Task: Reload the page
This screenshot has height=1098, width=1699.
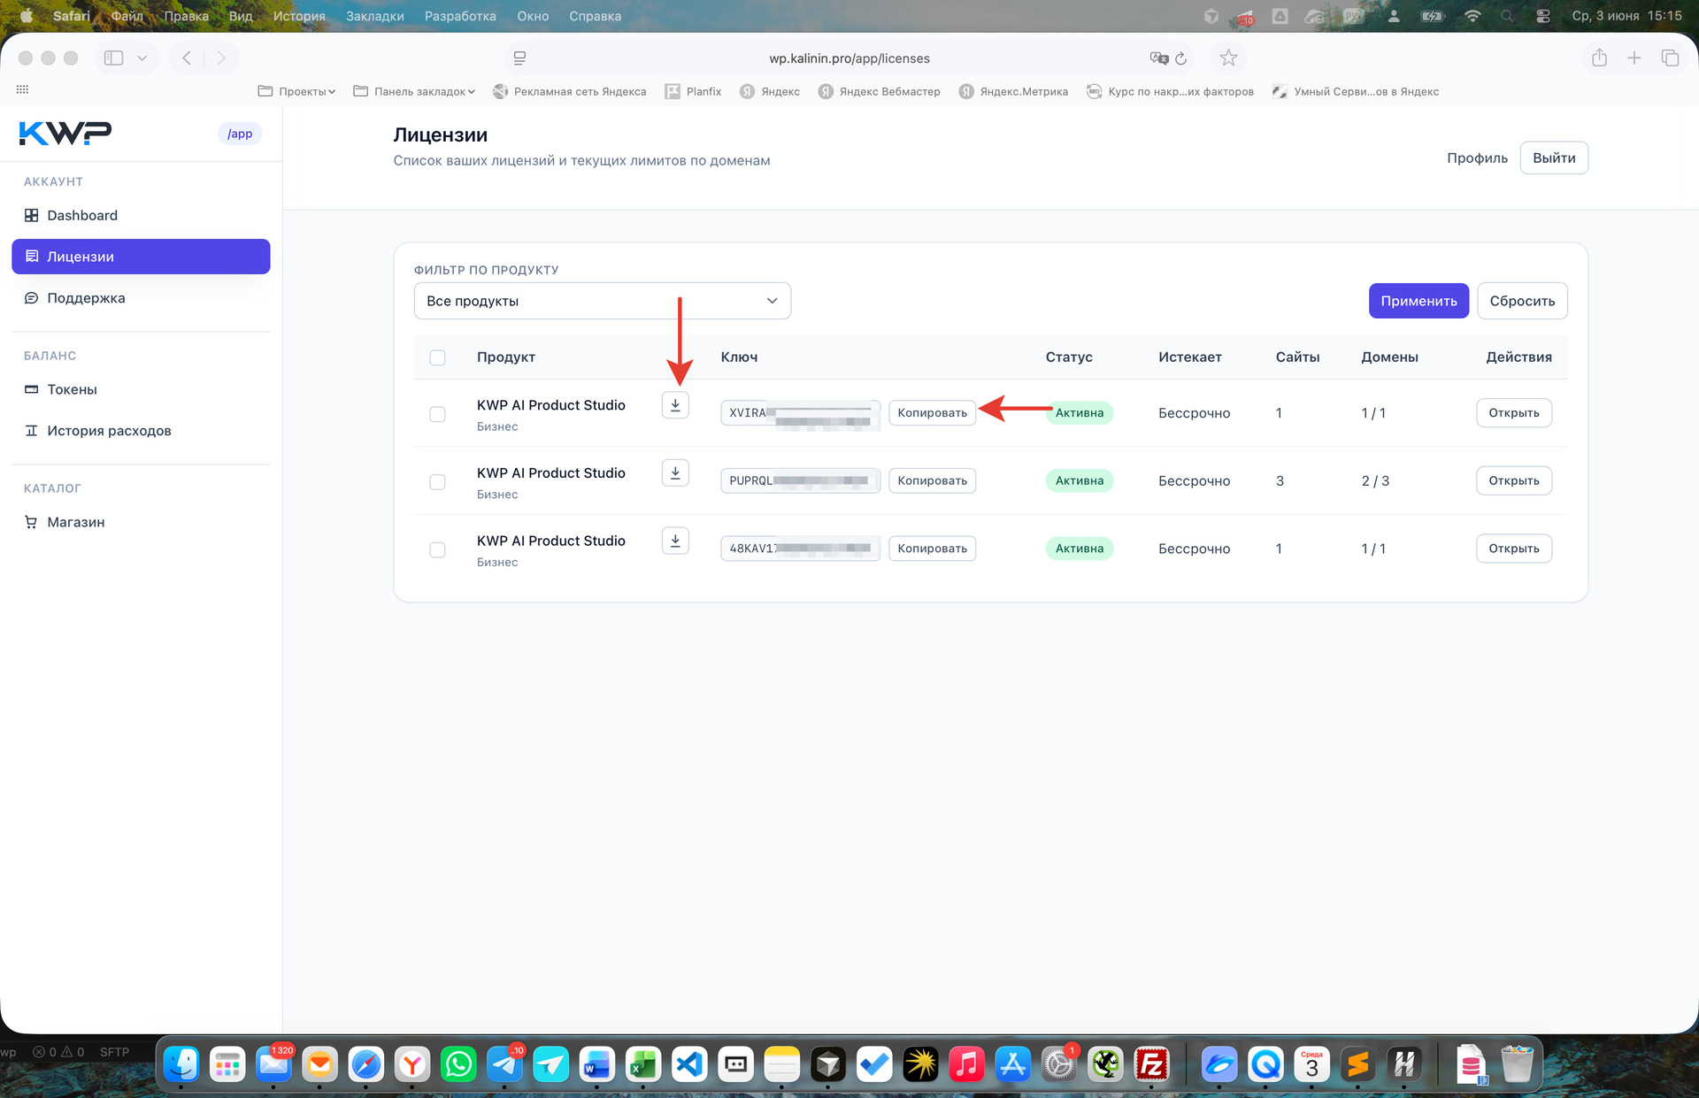Action: point(1181,58)
